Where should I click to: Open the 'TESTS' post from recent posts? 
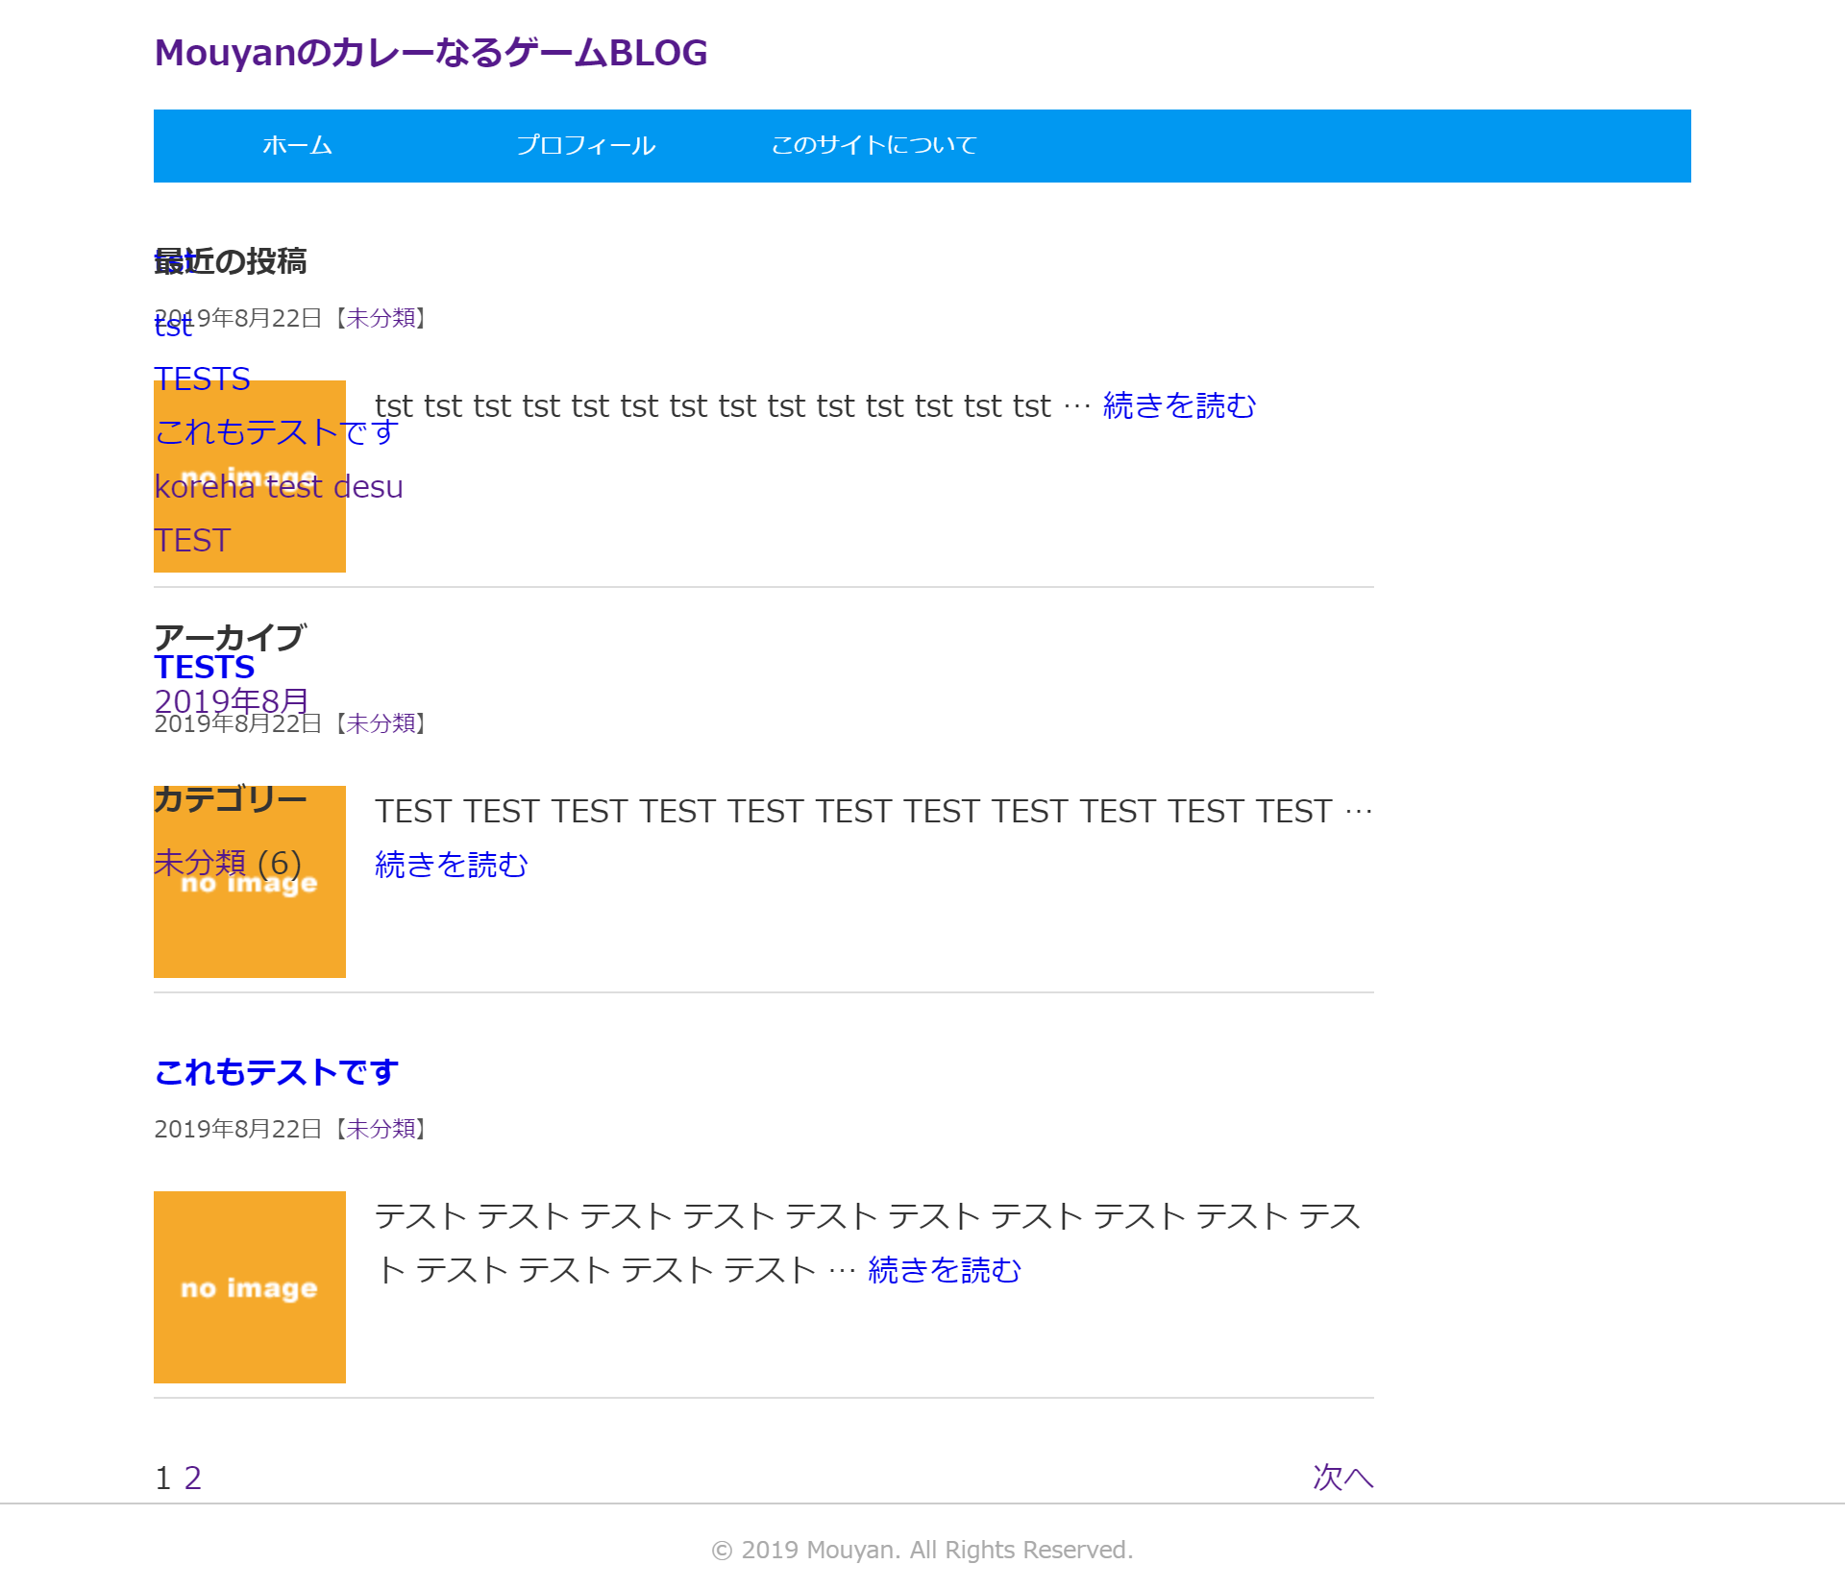tap(202, 379)
